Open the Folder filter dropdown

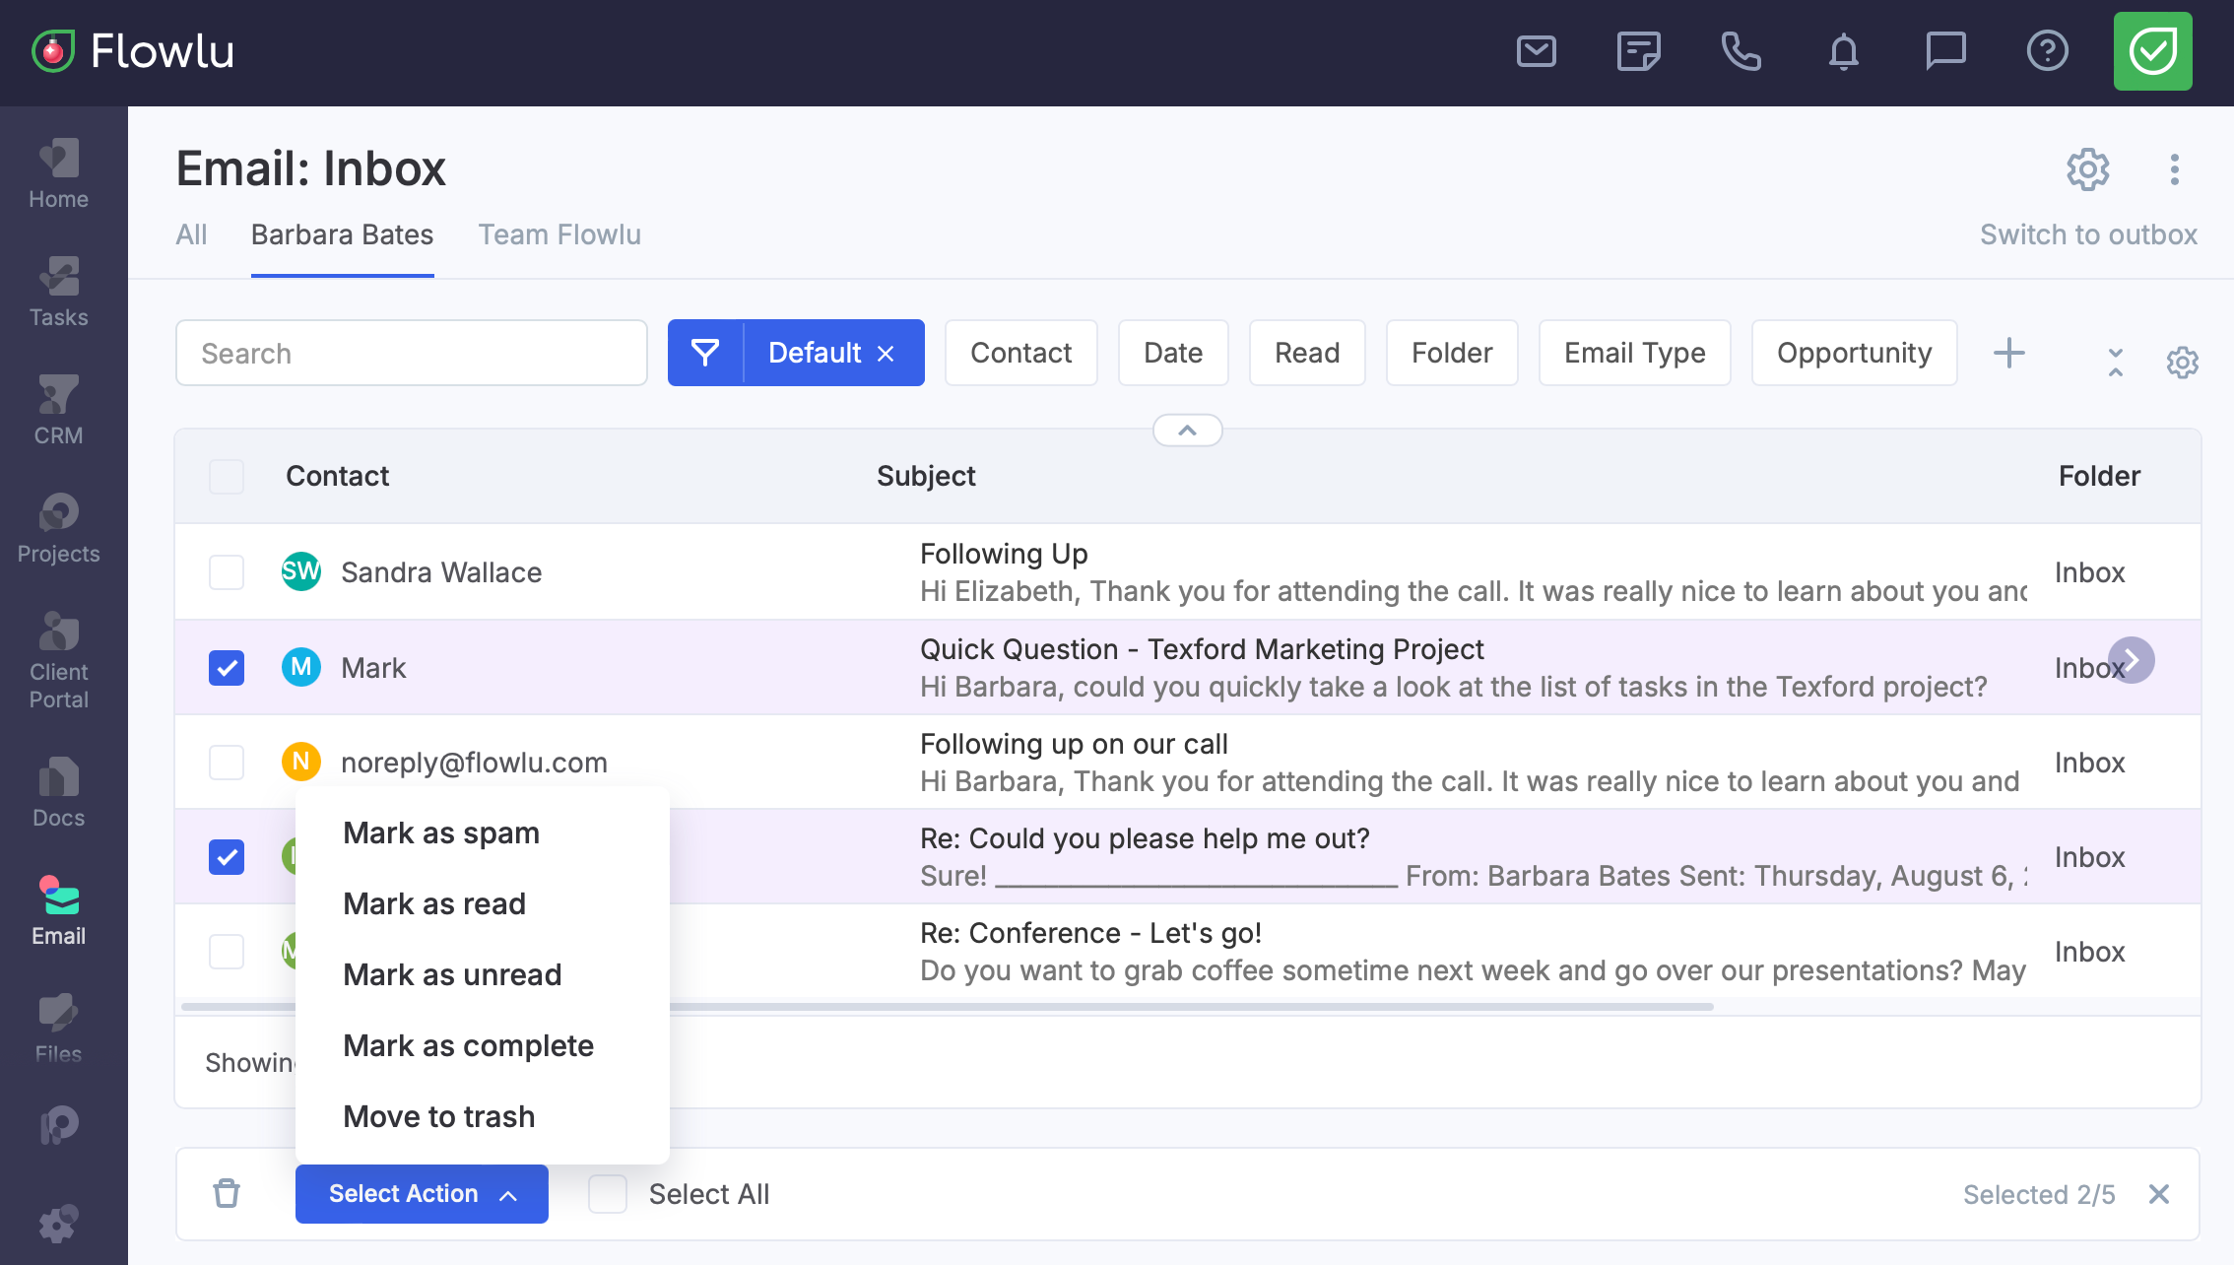pos(1452,353)
